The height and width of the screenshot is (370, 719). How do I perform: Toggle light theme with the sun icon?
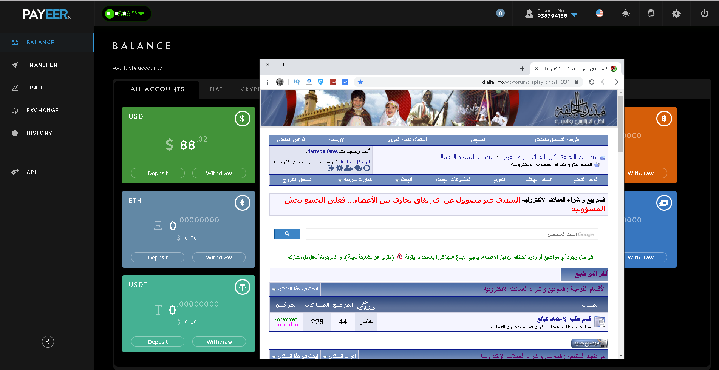626,14
